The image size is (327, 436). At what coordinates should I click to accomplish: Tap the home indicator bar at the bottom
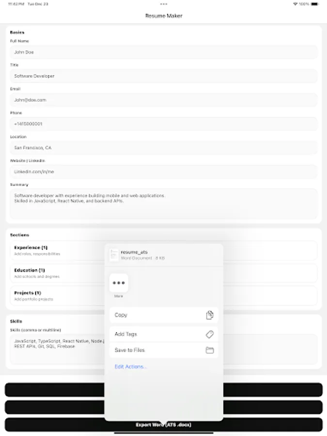[x=164, y=433]
